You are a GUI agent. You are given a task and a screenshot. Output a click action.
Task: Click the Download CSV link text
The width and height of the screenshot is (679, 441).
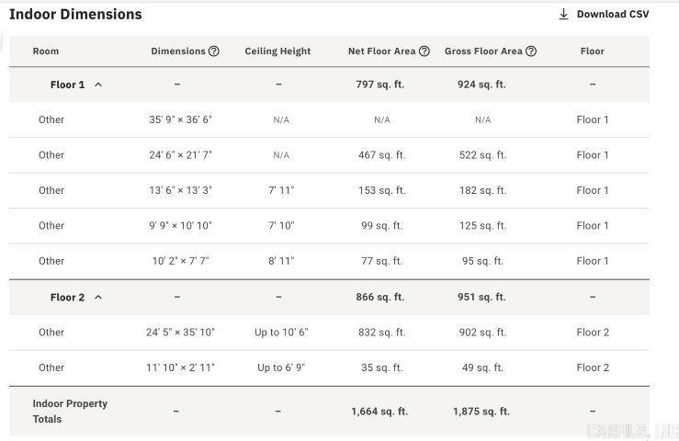613,15
